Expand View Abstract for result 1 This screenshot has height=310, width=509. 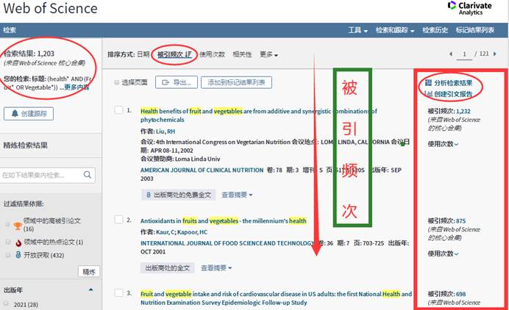(x=237, y=195)
